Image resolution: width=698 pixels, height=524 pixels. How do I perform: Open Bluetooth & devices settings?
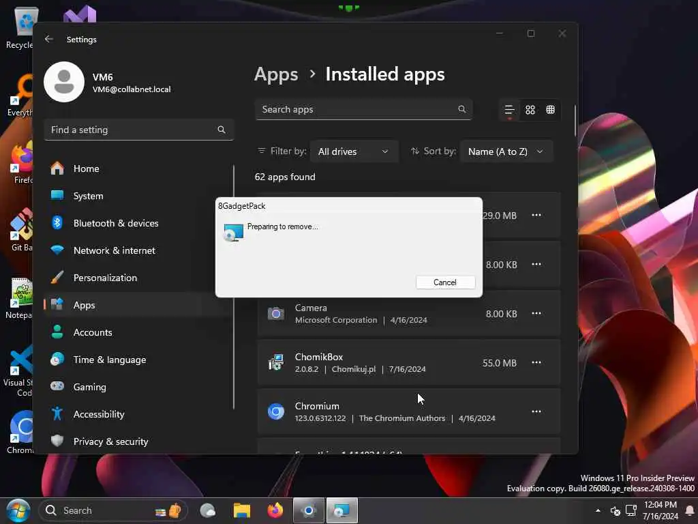click(138, 223)
